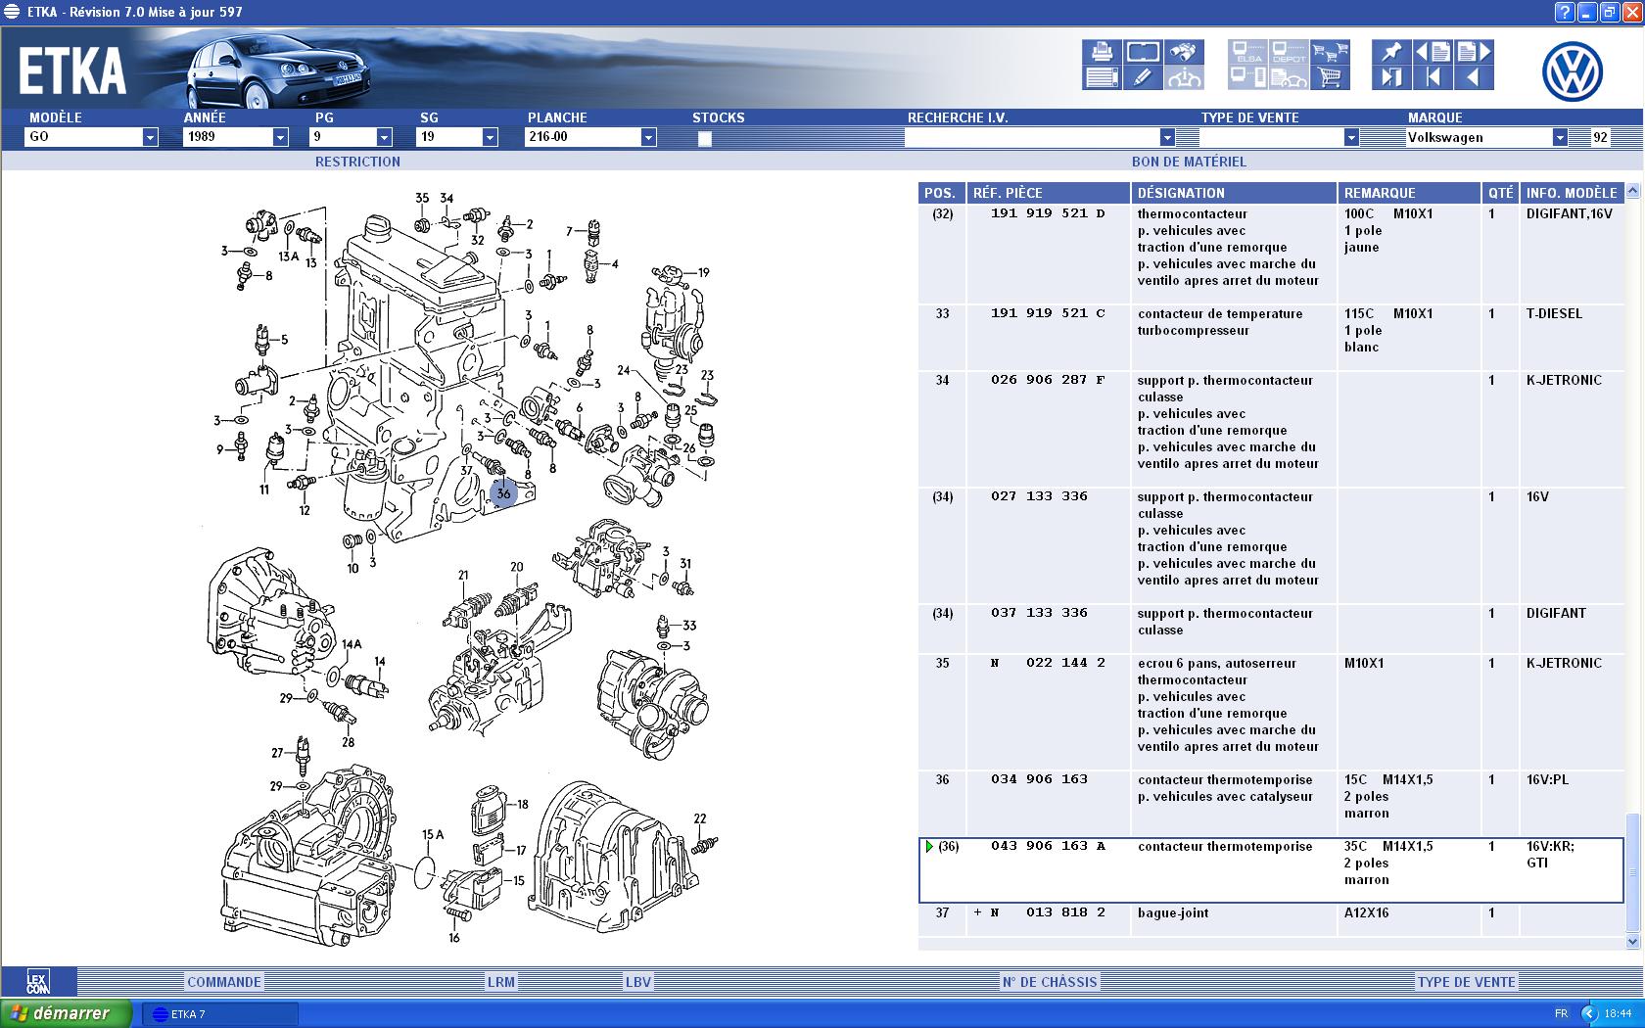Click the printer icon in the toolbar

click(1102, 52)
